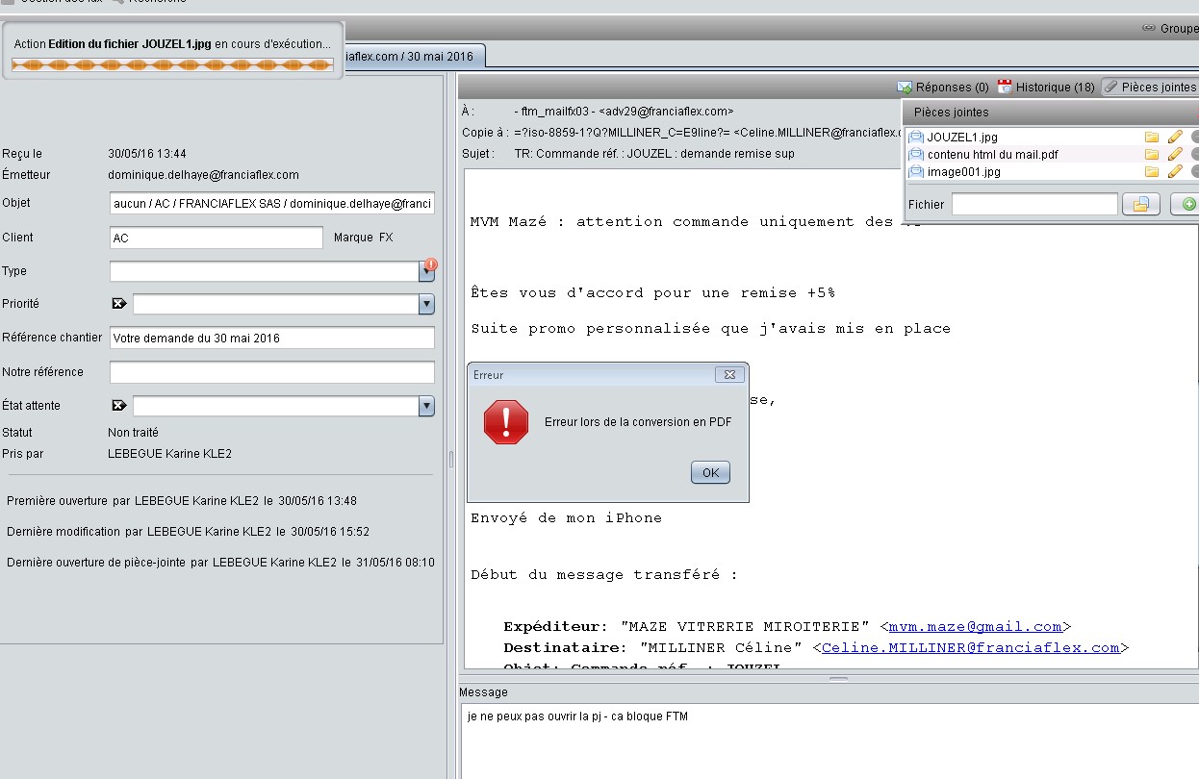This screenshot has width=1199, height=779.
Task: Click the Référence chantier input field
Action: click(x=272, y=338)
